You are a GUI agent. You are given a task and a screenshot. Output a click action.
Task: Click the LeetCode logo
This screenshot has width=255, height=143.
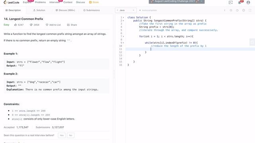click(x=12, y=2)
